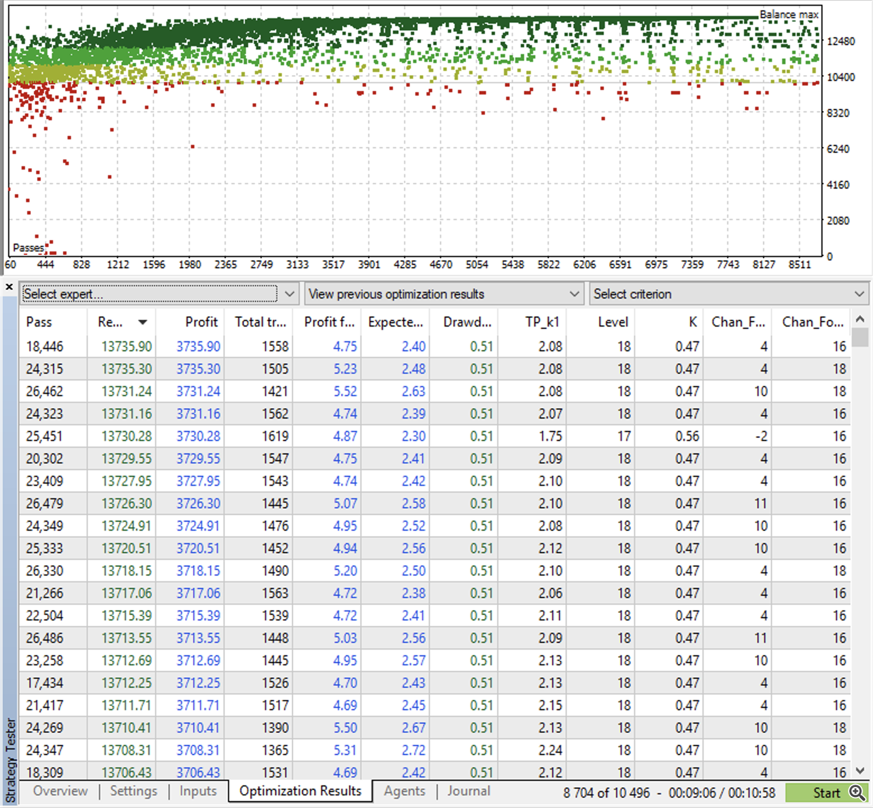Click the results table scrollbar thumb
Viewport: 873px width, 808px height.
pyautogui.click(x=860, y=337)
